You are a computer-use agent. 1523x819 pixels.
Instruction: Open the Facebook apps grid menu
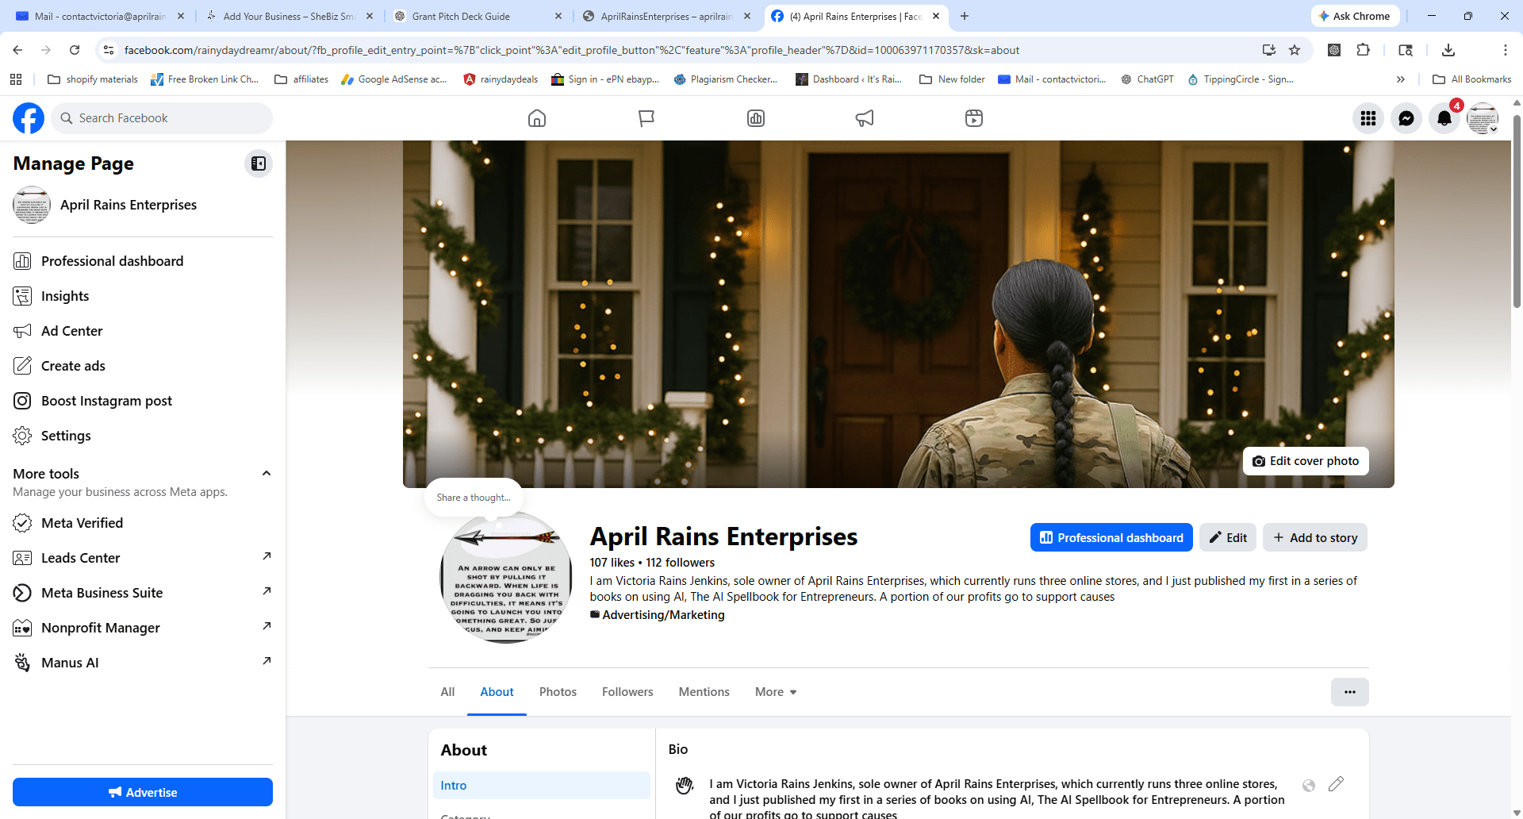point(1368,118)
